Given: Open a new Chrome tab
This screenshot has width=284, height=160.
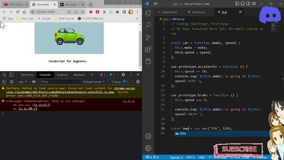Looking at the screenshot, I should click(91, 4).
